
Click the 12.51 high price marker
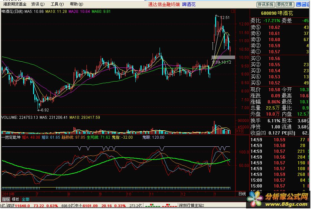pos(224,18)
